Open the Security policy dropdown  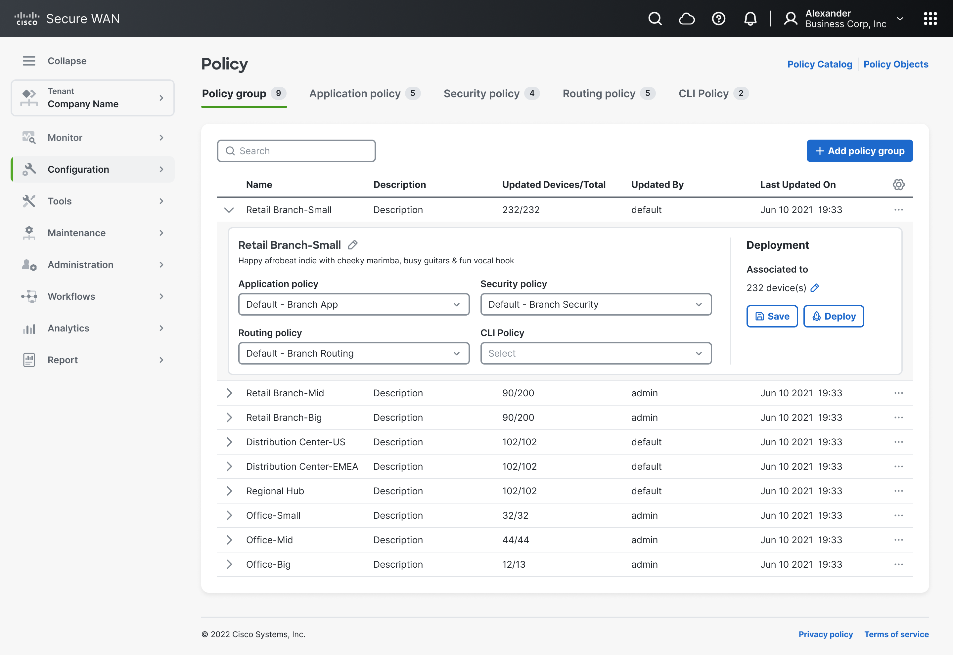point(596,305)
